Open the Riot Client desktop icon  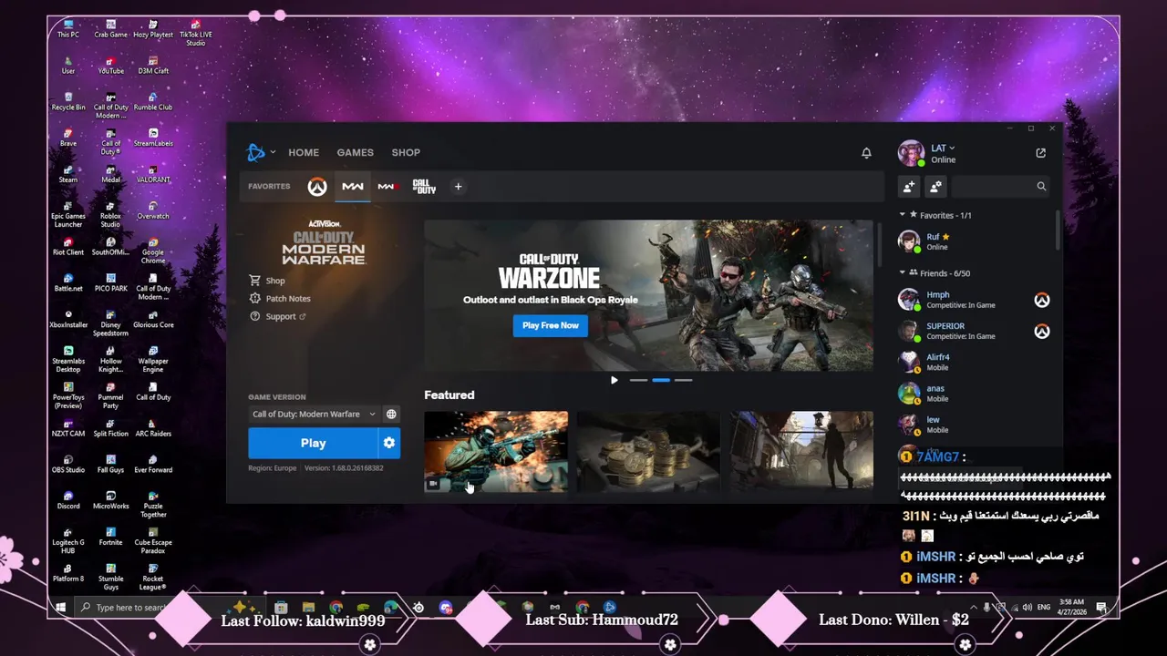68,247
